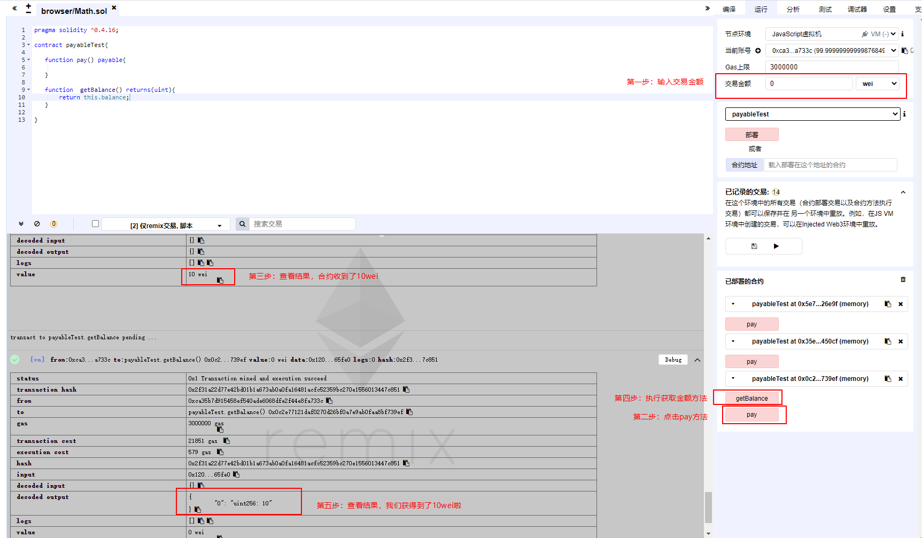
Task: Click the 部署 (Deploy) button
Action: click(x=752, y=135)
